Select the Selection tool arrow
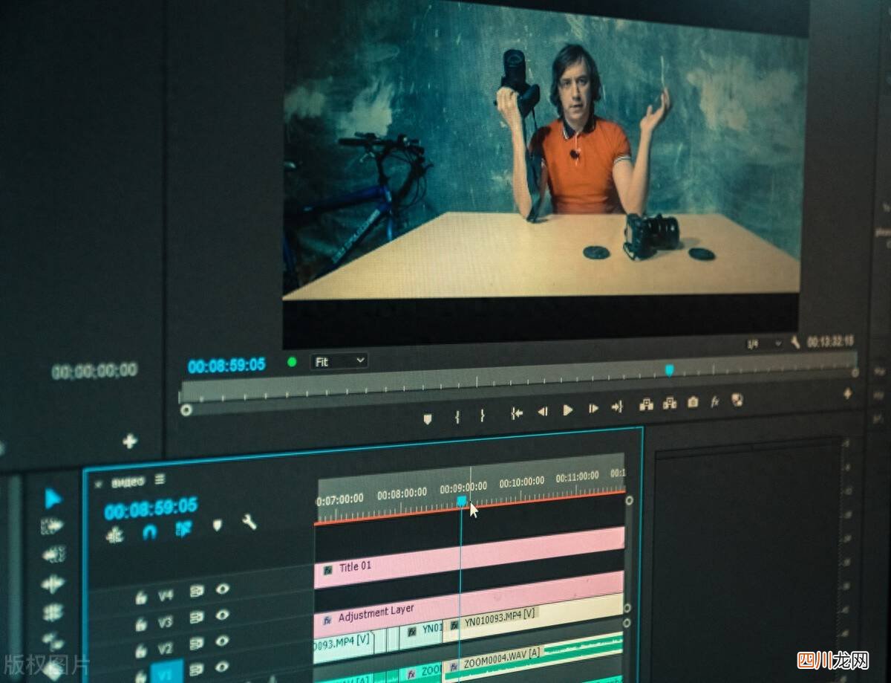Image resolution: width=891 pixels, height=683 pixels. point(53,498)
